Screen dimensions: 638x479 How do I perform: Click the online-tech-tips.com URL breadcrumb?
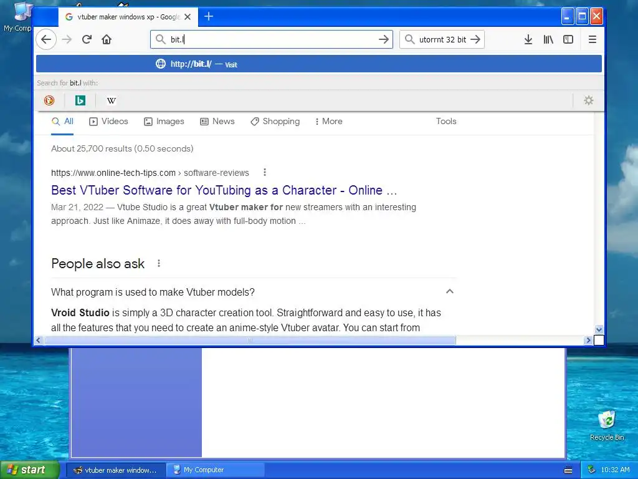[x=150, y=173]
